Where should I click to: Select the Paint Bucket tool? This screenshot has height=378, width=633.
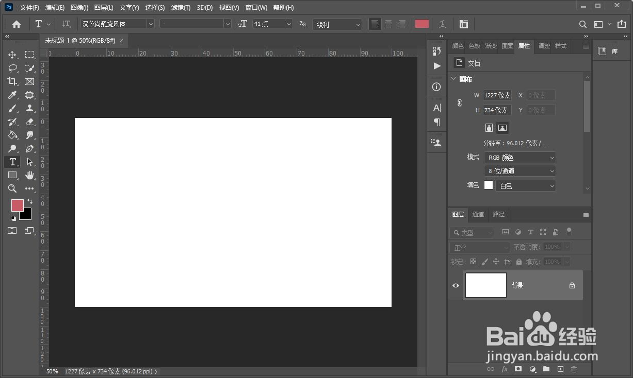pyautogui.click(x=12, y=135)
